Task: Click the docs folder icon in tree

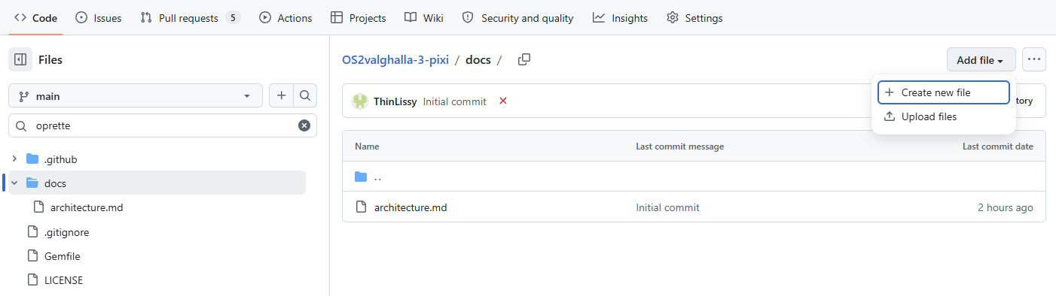Action: click(32, 183)
